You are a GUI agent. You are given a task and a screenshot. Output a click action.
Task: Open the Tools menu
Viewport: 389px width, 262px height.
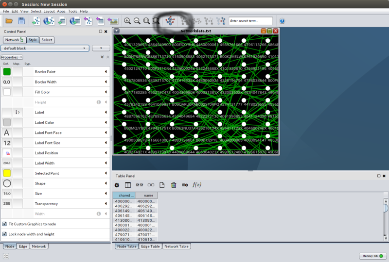coord(72,11)
